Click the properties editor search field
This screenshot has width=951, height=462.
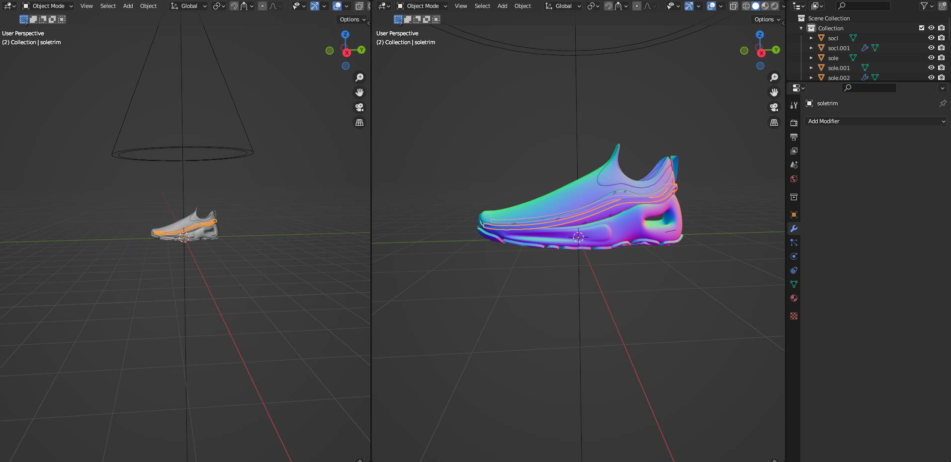[x=869, y=88]
